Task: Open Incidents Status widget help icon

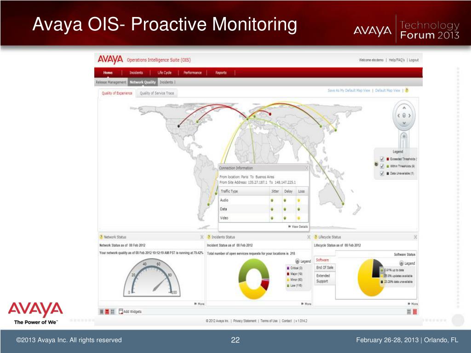Action: [x=209, y=237]
